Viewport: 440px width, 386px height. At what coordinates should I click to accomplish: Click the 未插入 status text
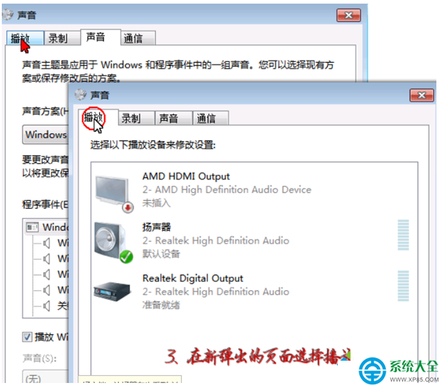157,203
